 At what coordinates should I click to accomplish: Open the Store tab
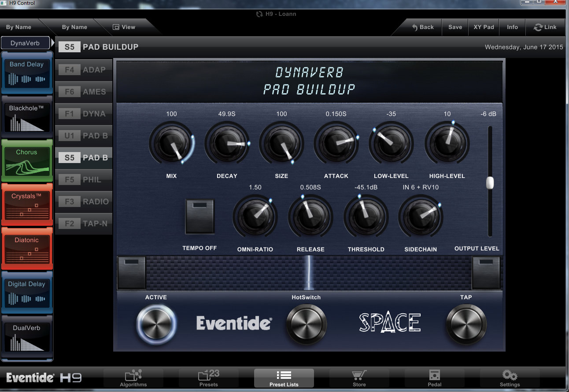pyautogui.click(x=359, y=378)
